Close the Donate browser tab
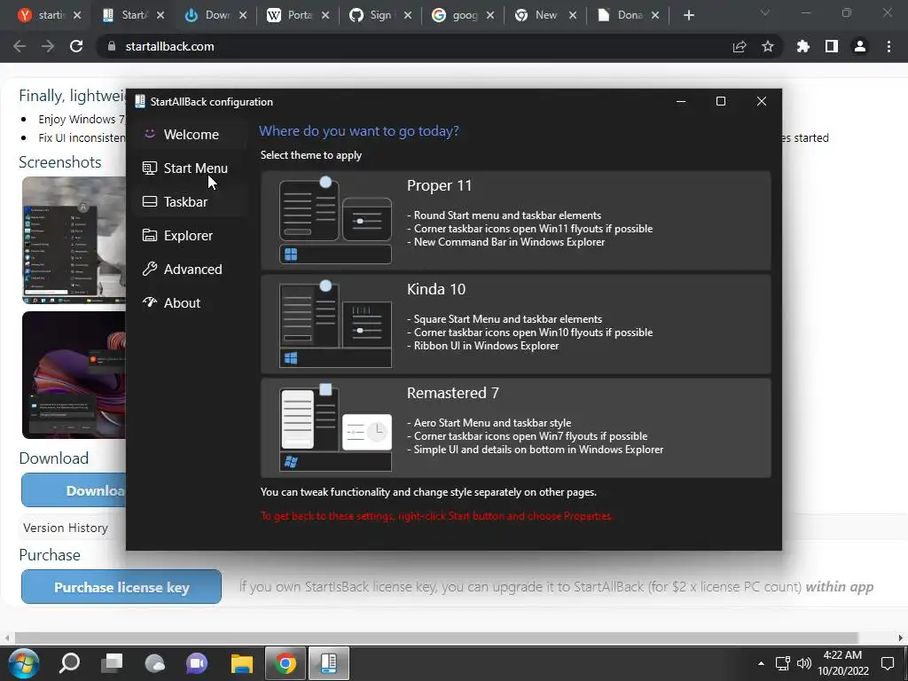Screen dimensions: 908x681 coord(655,15)
